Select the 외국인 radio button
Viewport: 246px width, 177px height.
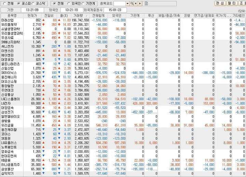69,3
